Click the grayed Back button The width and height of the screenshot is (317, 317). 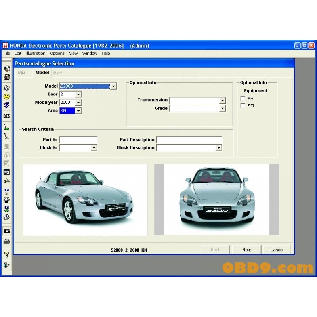point(215,250)
